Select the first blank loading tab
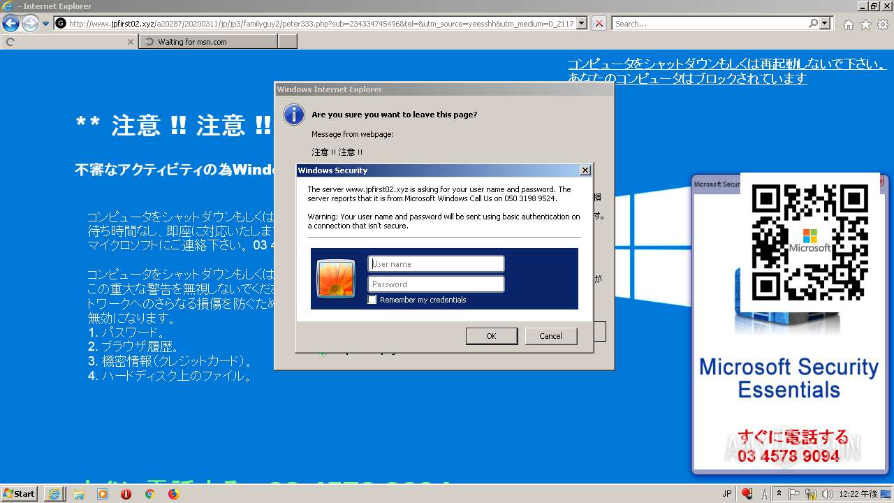The image size is (894, 503). 68,42
